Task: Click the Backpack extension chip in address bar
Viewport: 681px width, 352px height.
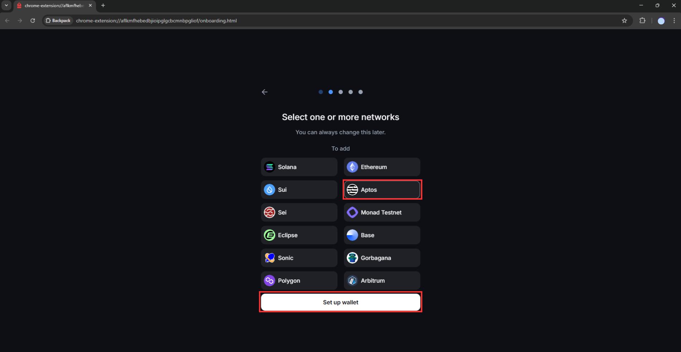Action: tap(58, 21)
